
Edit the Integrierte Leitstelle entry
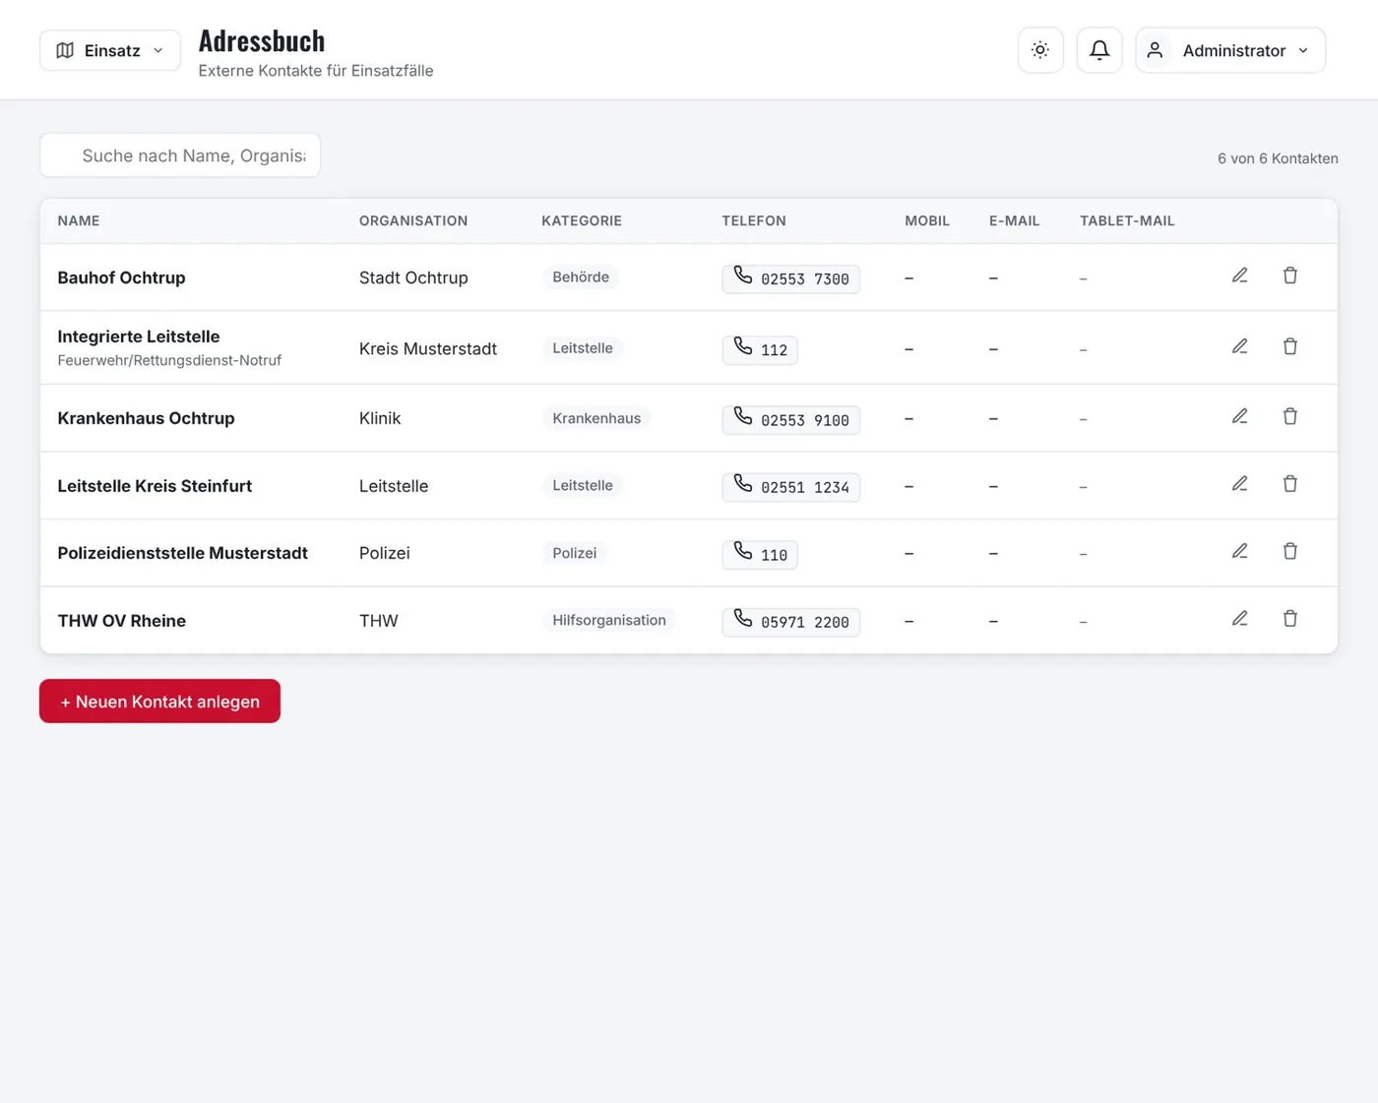(1240, 346)
